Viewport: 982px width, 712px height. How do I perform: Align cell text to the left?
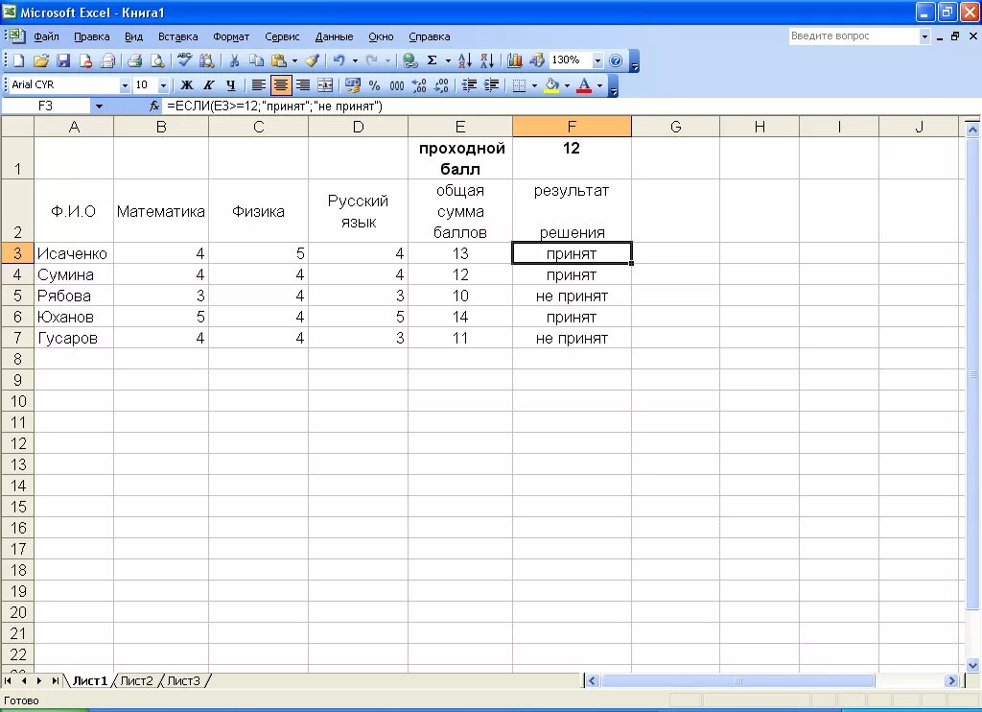point(258,85)
